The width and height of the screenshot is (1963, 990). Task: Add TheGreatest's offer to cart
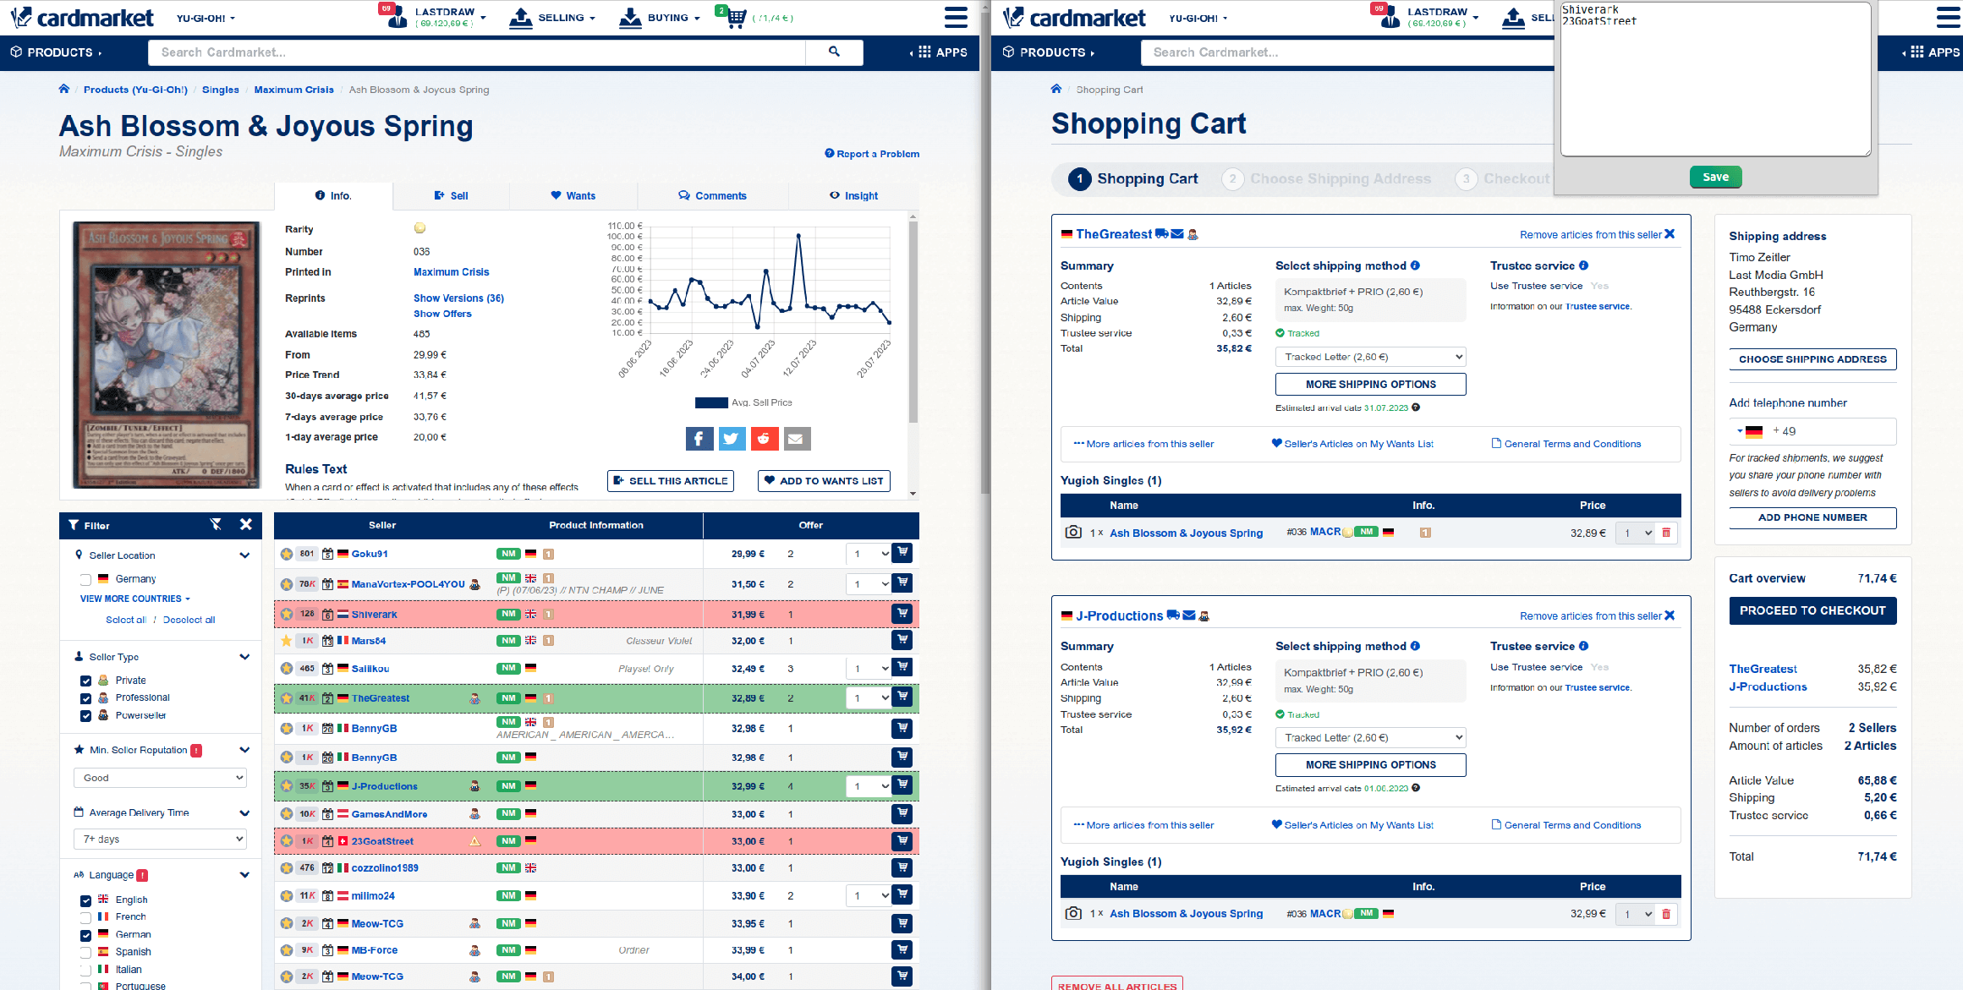pyautogui.click(x=902, y=697)
